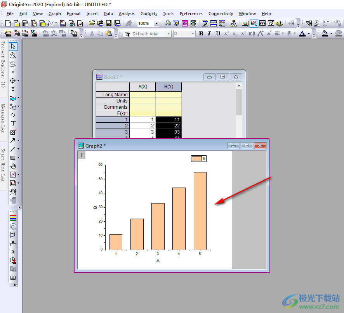The width and height of the screenshot is (344, 313).
Task: Expand the font color A dropdown arrow
Action: 309,34
